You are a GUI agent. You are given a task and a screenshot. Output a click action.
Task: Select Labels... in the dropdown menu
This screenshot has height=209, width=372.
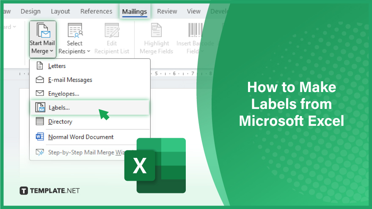tap(90, 108)
